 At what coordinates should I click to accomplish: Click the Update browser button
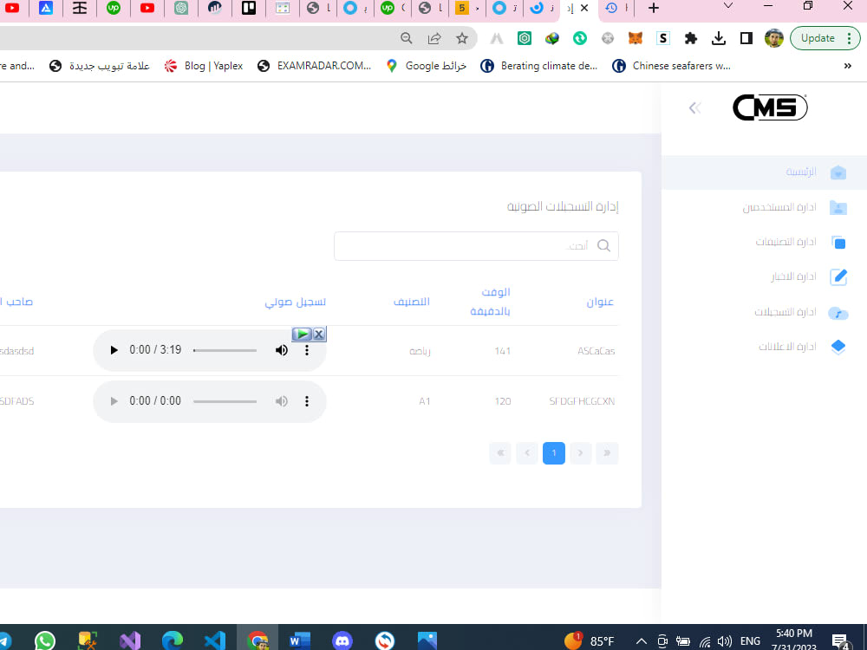[818, 38]
